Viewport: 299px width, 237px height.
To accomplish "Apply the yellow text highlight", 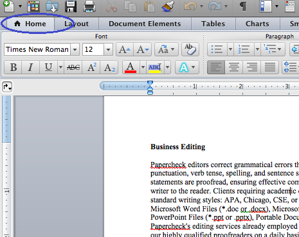I will [155, 67].
